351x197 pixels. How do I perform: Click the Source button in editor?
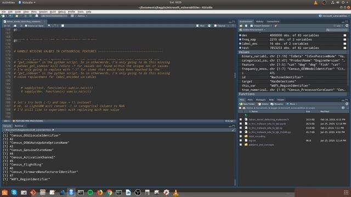coord(220,26)
